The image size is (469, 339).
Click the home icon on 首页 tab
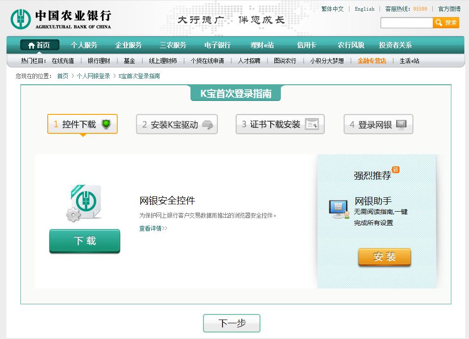pyautogui.click(x=31, y=45)
